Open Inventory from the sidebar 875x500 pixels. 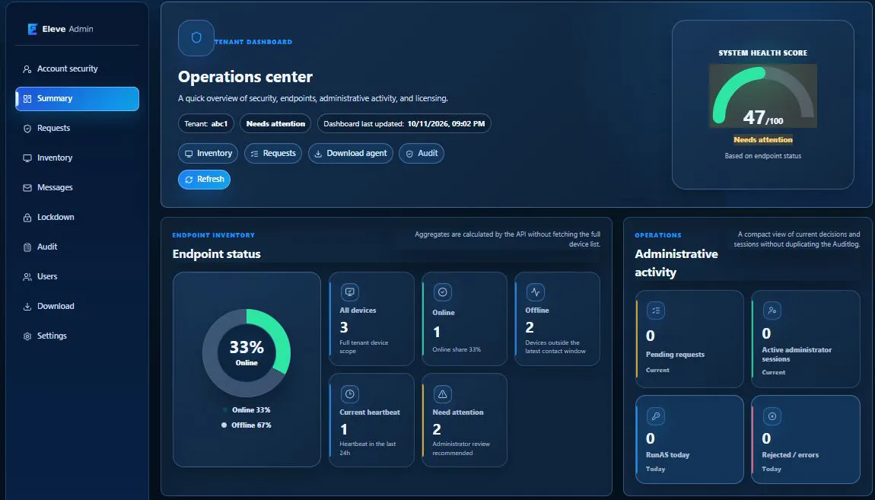coord(77,158)
